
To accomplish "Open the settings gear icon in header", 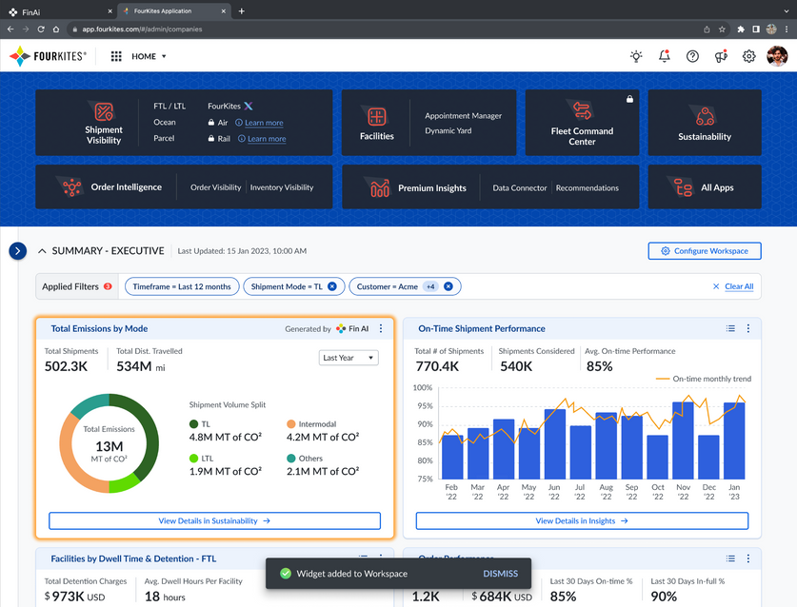I will 749,56.
